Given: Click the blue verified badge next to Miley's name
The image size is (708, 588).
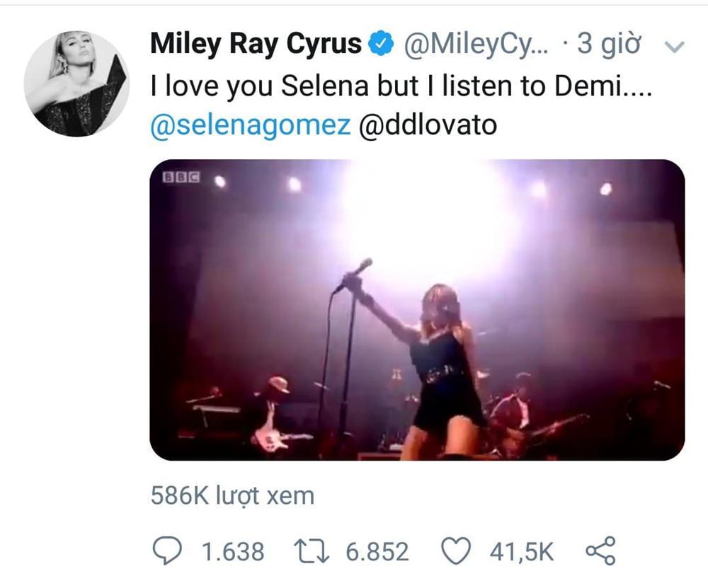Looking at the screenshot, I should pos(380,42).
